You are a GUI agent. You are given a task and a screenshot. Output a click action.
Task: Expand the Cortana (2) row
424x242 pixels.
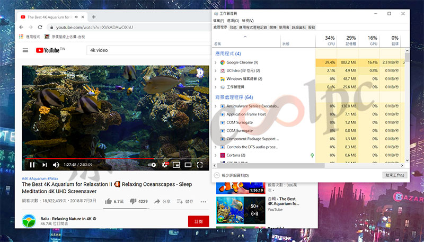[x=216, y=155]
